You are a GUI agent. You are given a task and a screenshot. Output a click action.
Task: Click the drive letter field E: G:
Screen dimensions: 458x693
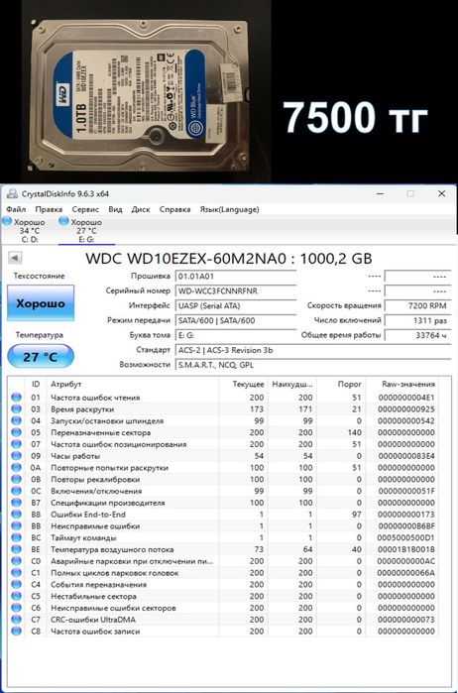pyautogui.click(x=236, y=335)
